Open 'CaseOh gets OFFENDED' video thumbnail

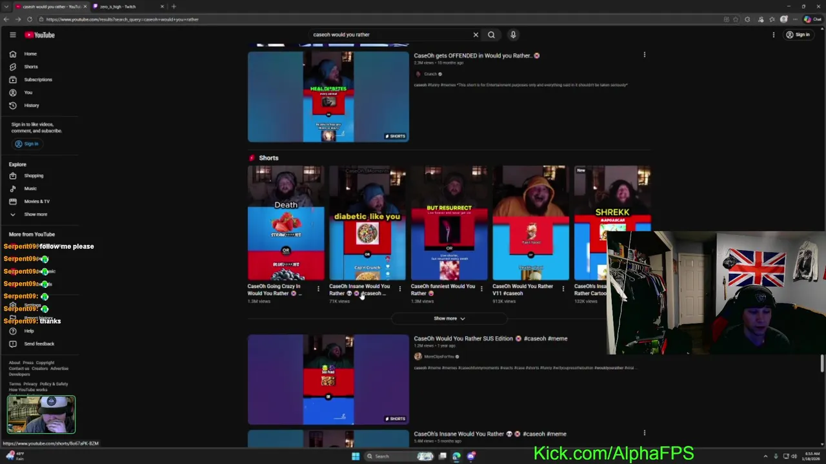[x=328, y=97]
